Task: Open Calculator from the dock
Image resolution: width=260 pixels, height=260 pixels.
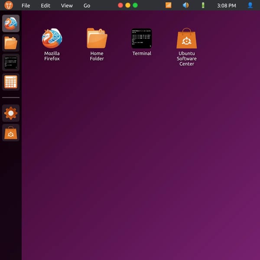Action: click(11, 82)
